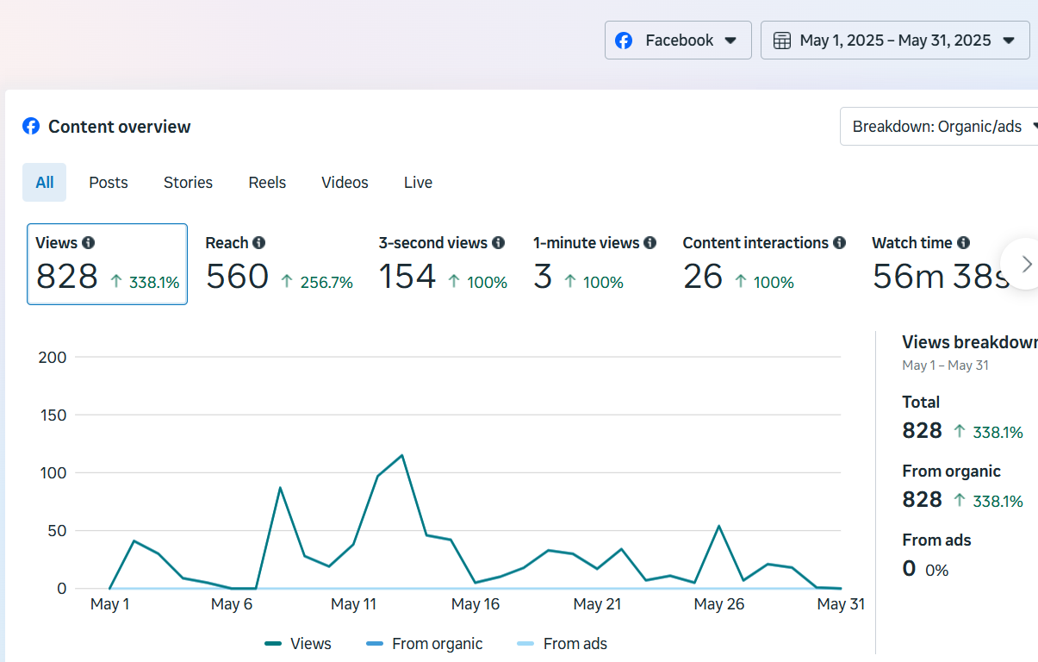Click the May 13 peak on the chart

(x=402, y=455)
